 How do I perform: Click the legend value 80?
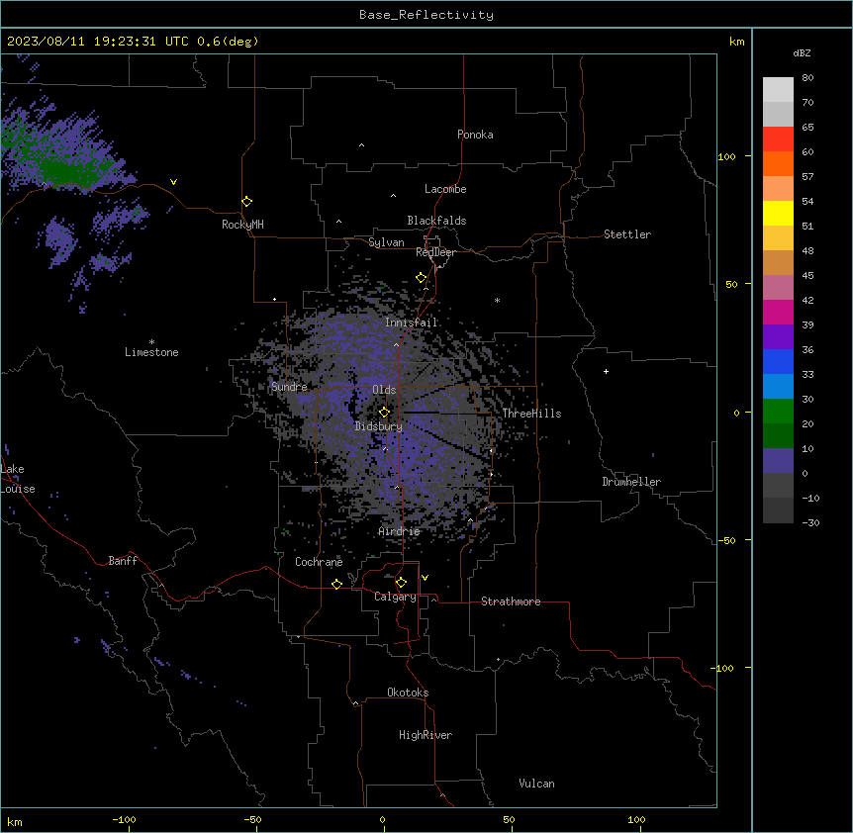807,78
